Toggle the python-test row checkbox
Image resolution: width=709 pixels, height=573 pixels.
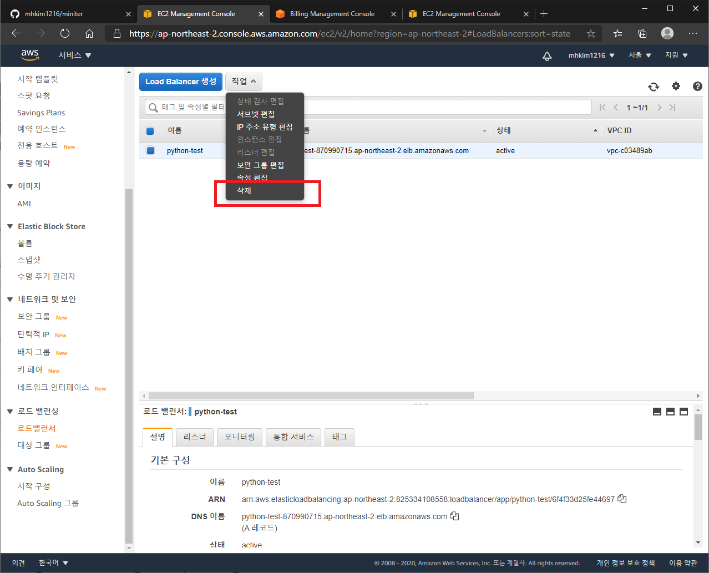coord(150,150)
